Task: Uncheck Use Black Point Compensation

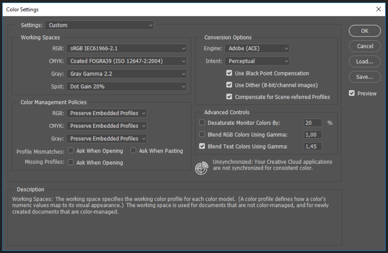Action: tap(229, 73)
